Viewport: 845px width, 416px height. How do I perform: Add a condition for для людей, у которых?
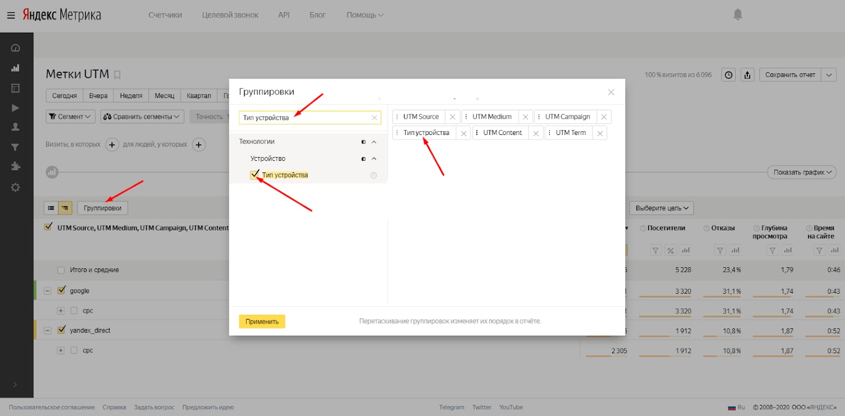point(199,144)
